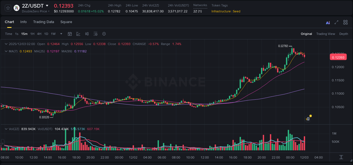Toggle the favorite star next to 2Z/USDT
Image resolution: width=353 pixels, height=165 pixels.
tap(8, 8)
